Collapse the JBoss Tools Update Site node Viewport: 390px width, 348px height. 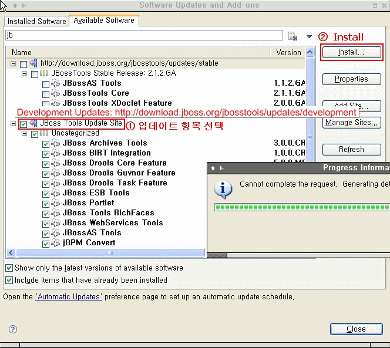click(13, 124)
